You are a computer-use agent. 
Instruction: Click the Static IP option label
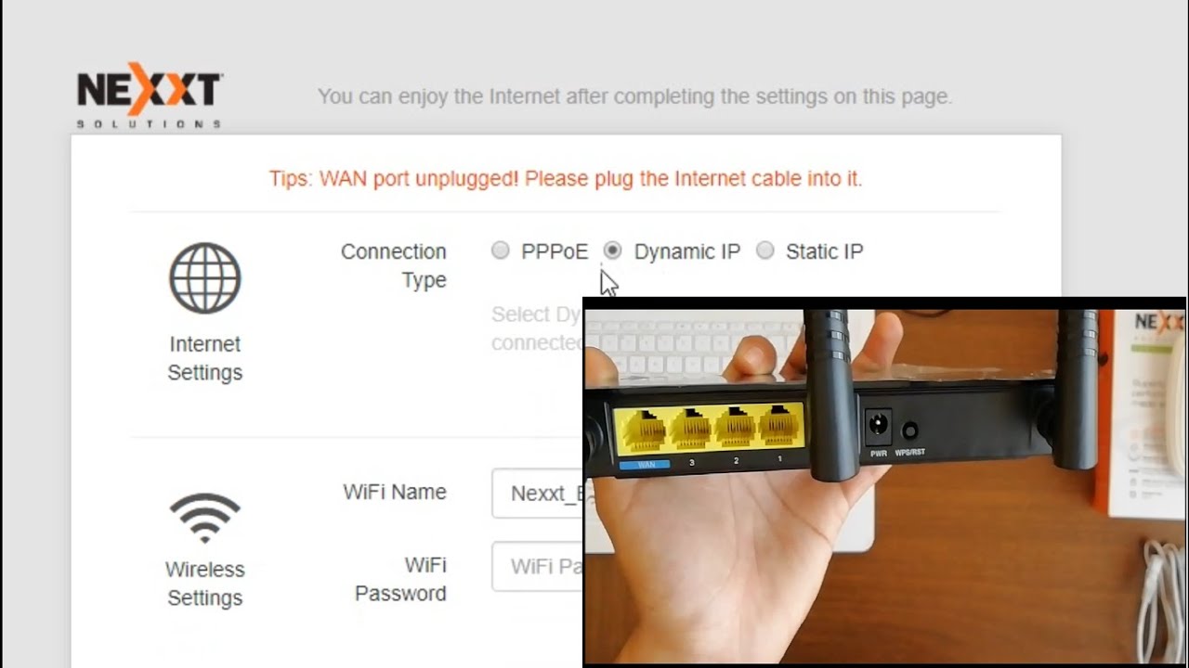[x=825, y=251]
